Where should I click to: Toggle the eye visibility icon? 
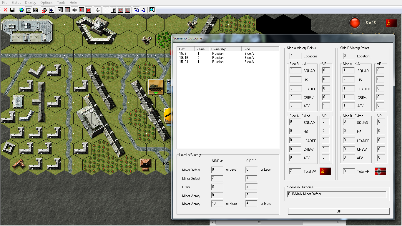[x=74, y=10]
